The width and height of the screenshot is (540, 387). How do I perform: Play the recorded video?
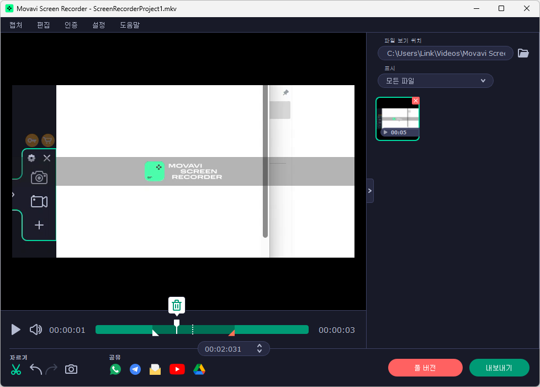point(15,330)
